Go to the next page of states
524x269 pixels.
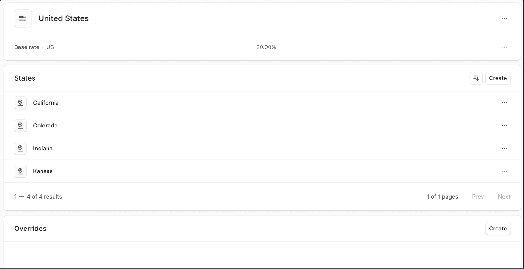pyautogui.click(x=504, y=197)
